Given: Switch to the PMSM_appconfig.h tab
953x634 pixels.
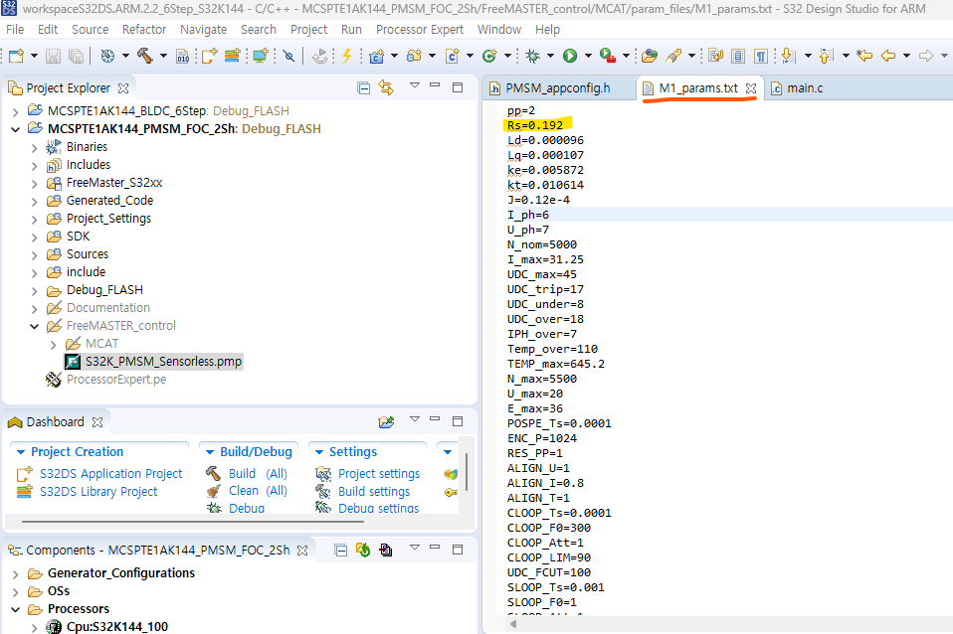Looking at the screenshot, I should 557,88.
